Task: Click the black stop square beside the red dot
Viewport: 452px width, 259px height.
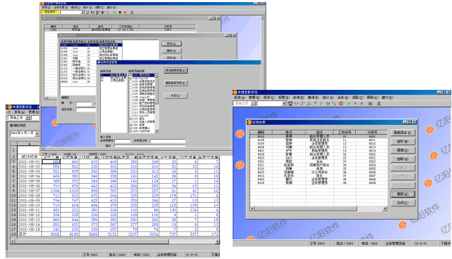Action: pos(121,12)
